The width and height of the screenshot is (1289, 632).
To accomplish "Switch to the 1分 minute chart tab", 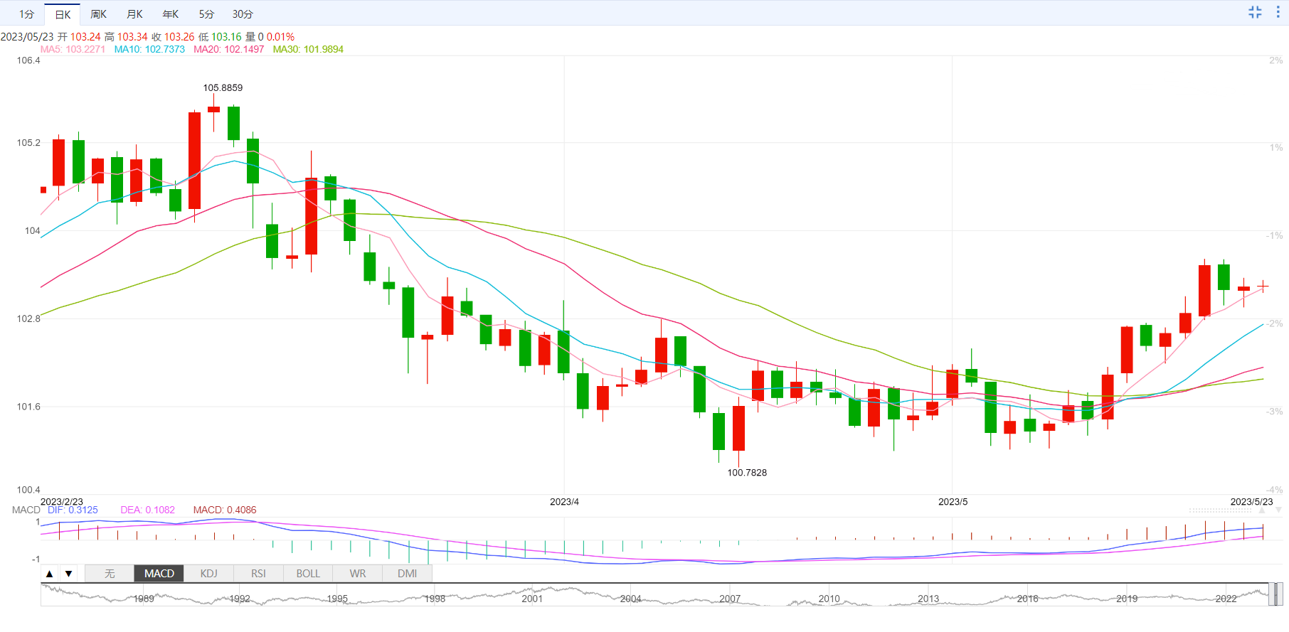I will (26, 14).
